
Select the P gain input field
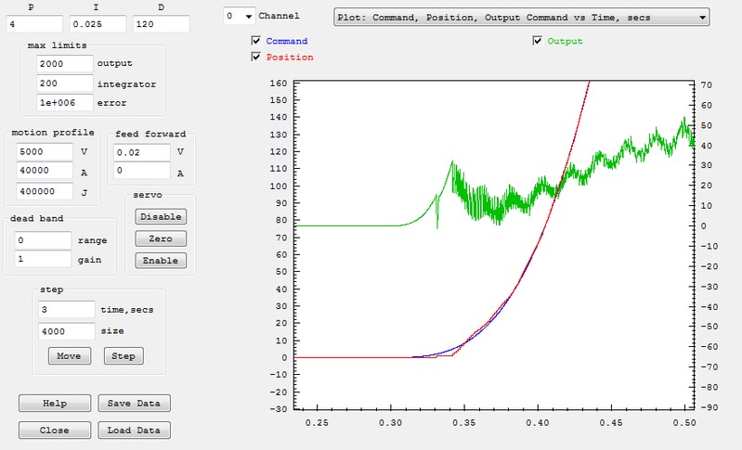[x=34, y=23]
